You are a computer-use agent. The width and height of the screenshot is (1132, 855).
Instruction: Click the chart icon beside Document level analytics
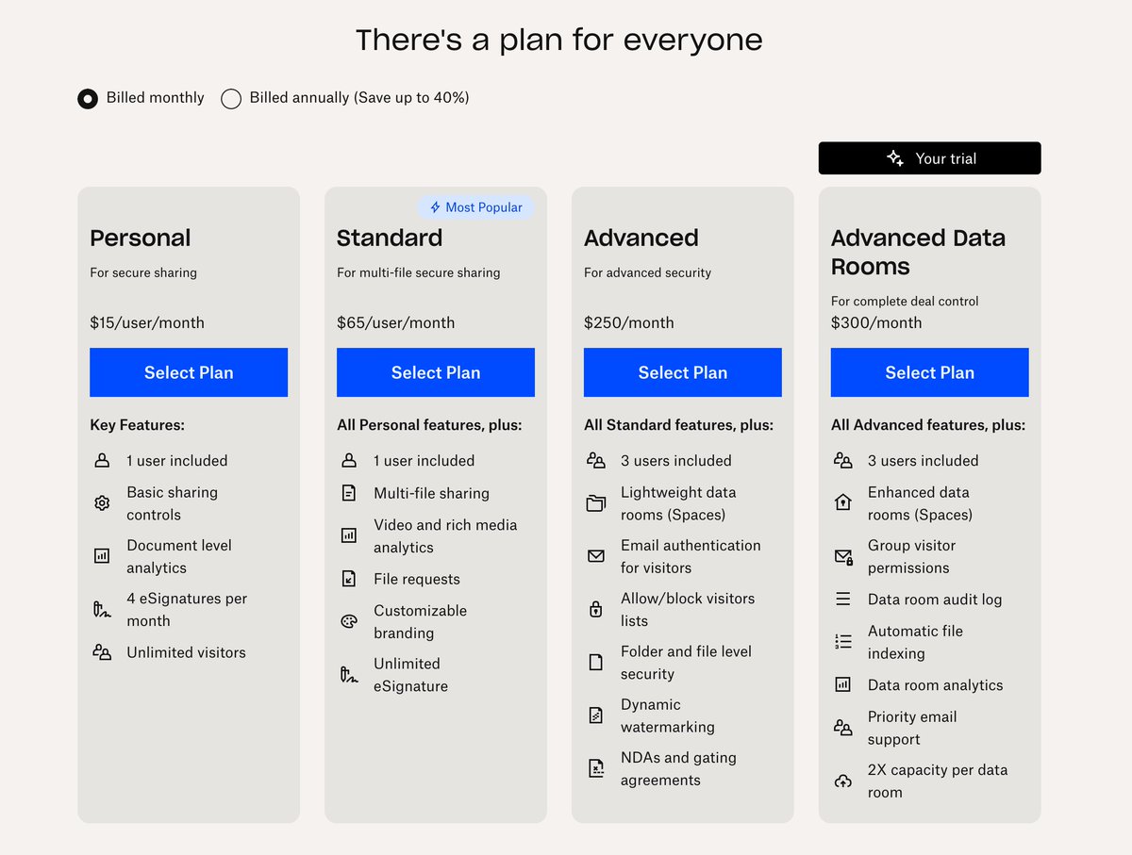(x=102, y=556)
